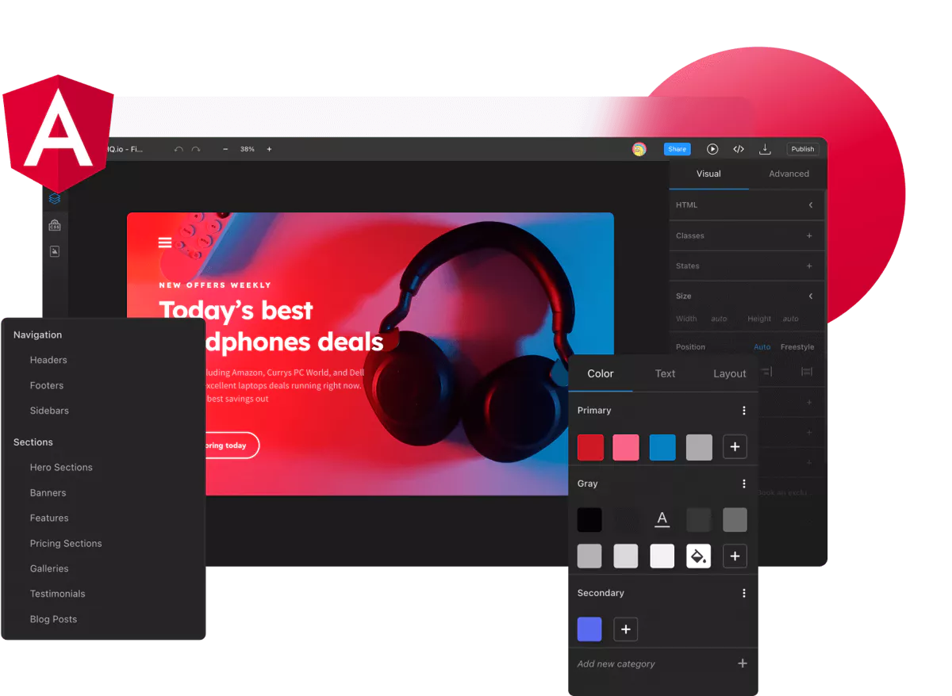This screenshot has width=952, height=696.
Task: Open the code export </> icon
Action: point(738,148)
